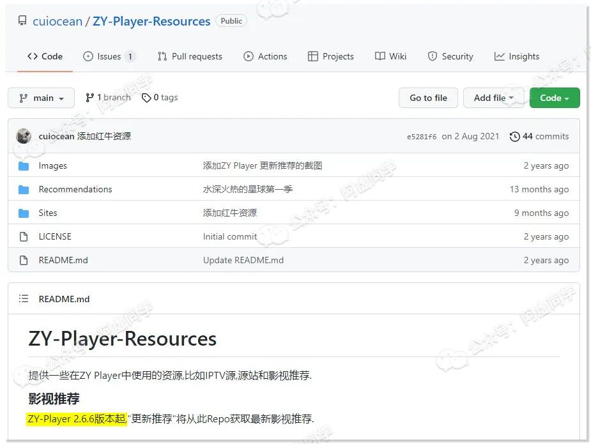
Task: Open the Recommendations folder
Action: point(75,189)
